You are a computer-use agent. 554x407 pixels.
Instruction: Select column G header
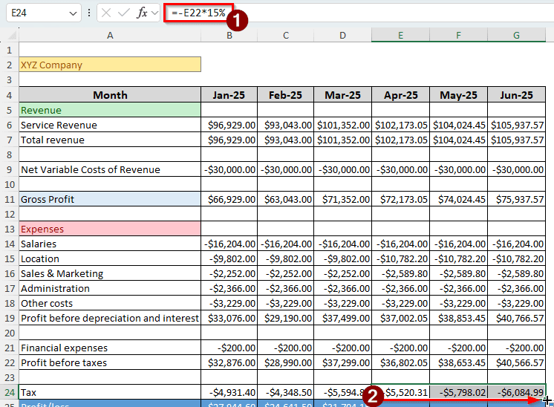point(516,35)
